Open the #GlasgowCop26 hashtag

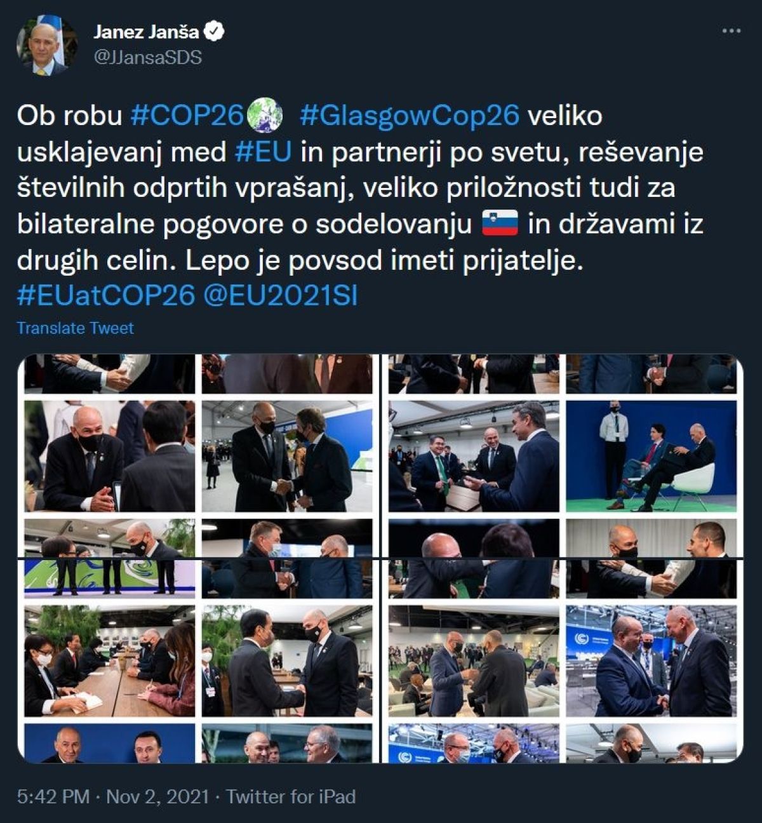[x=410, y=116]
